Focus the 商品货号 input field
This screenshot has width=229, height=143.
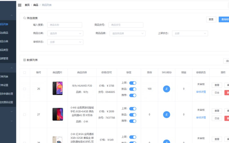coord(126,25)
